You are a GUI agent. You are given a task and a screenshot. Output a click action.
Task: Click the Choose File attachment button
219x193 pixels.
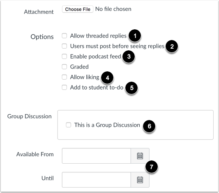click(78, 9)
